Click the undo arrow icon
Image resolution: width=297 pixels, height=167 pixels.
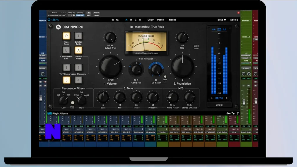coord(113,20)
